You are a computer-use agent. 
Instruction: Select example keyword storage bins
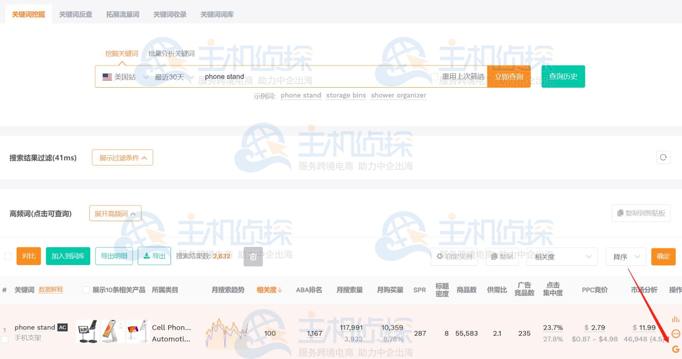pos(346,95)
